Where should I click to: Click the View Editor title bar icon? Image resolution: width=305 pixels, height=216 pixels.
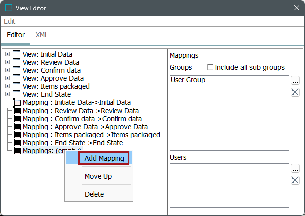click(x=9, y=8)
